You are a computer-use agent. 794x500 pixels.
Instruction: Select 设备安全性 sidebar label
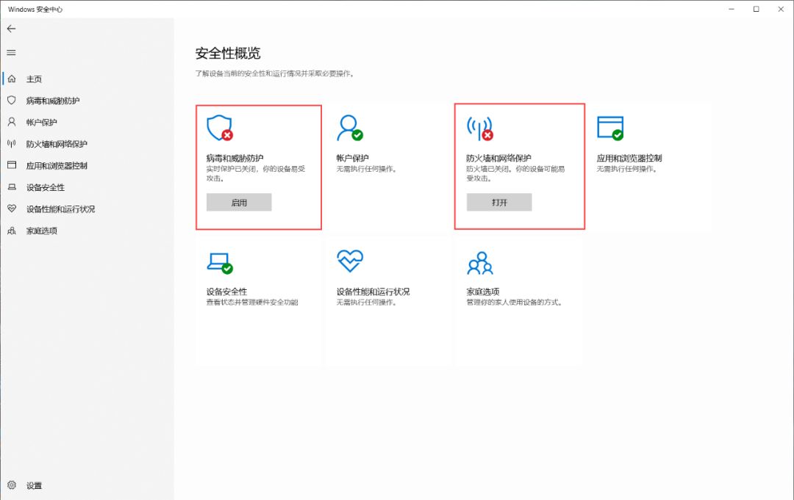coord(45,187)
